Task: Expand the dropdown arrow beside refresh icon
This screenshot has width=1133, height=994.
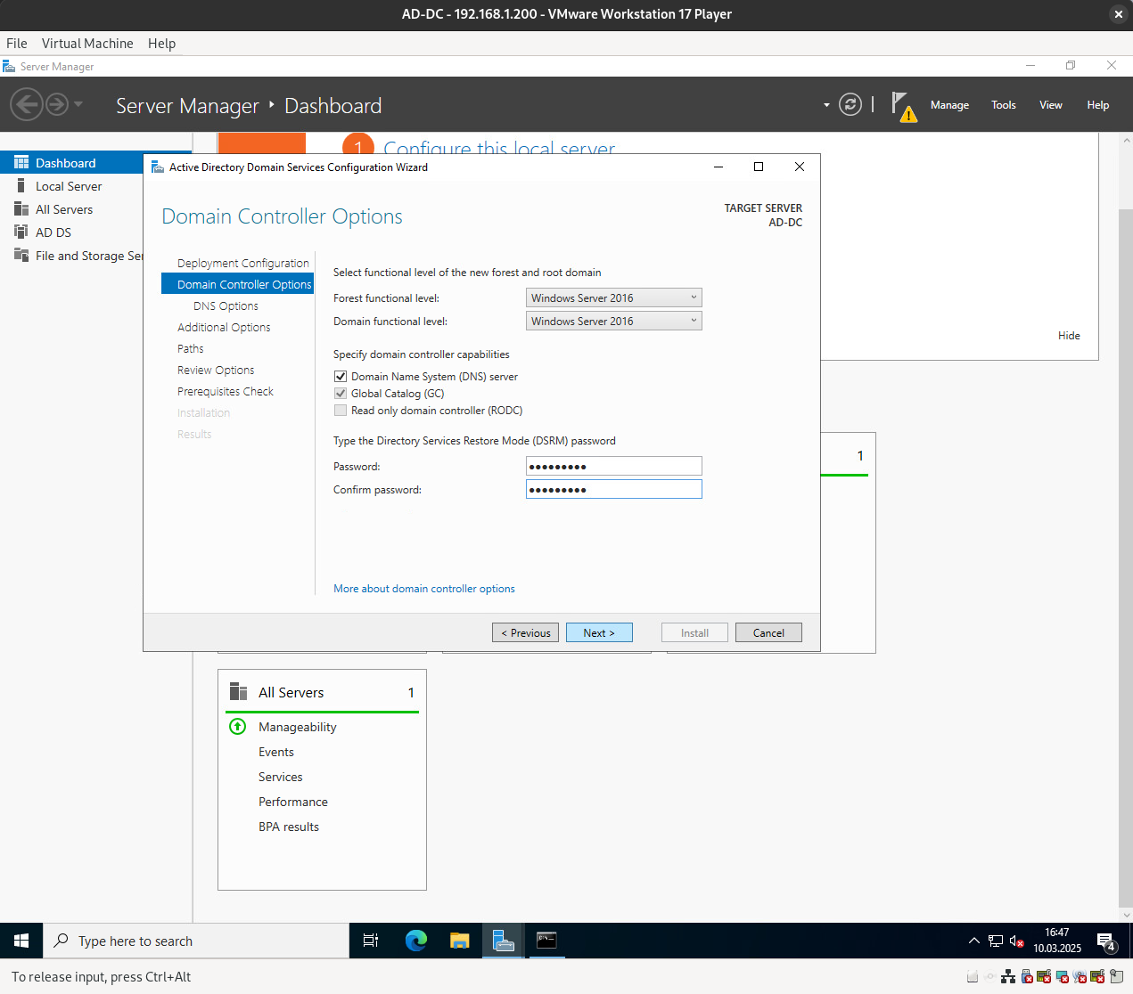Action: [x=826, y=105]
